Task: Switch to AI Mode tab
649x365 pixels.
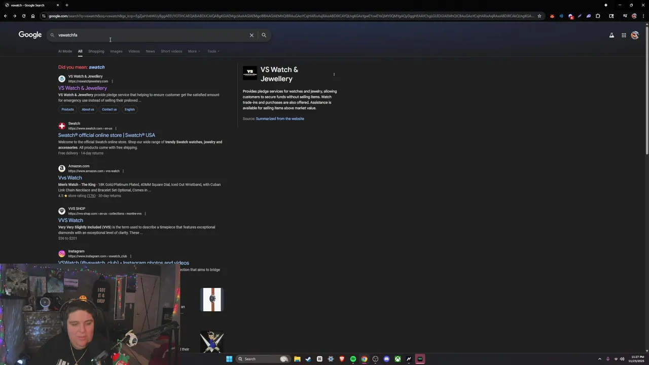Action: click(x=65, y=51)
